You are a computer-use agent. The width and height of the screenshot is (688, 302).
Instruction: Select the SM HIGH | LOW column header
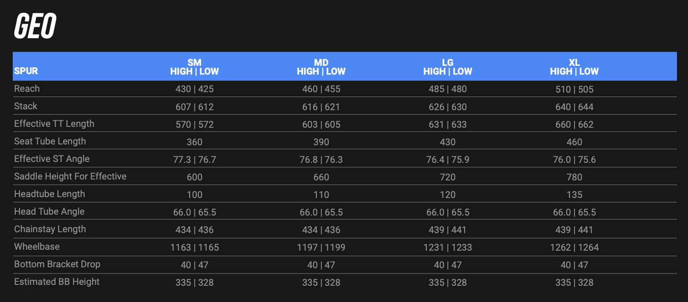[x=194, y=67]
